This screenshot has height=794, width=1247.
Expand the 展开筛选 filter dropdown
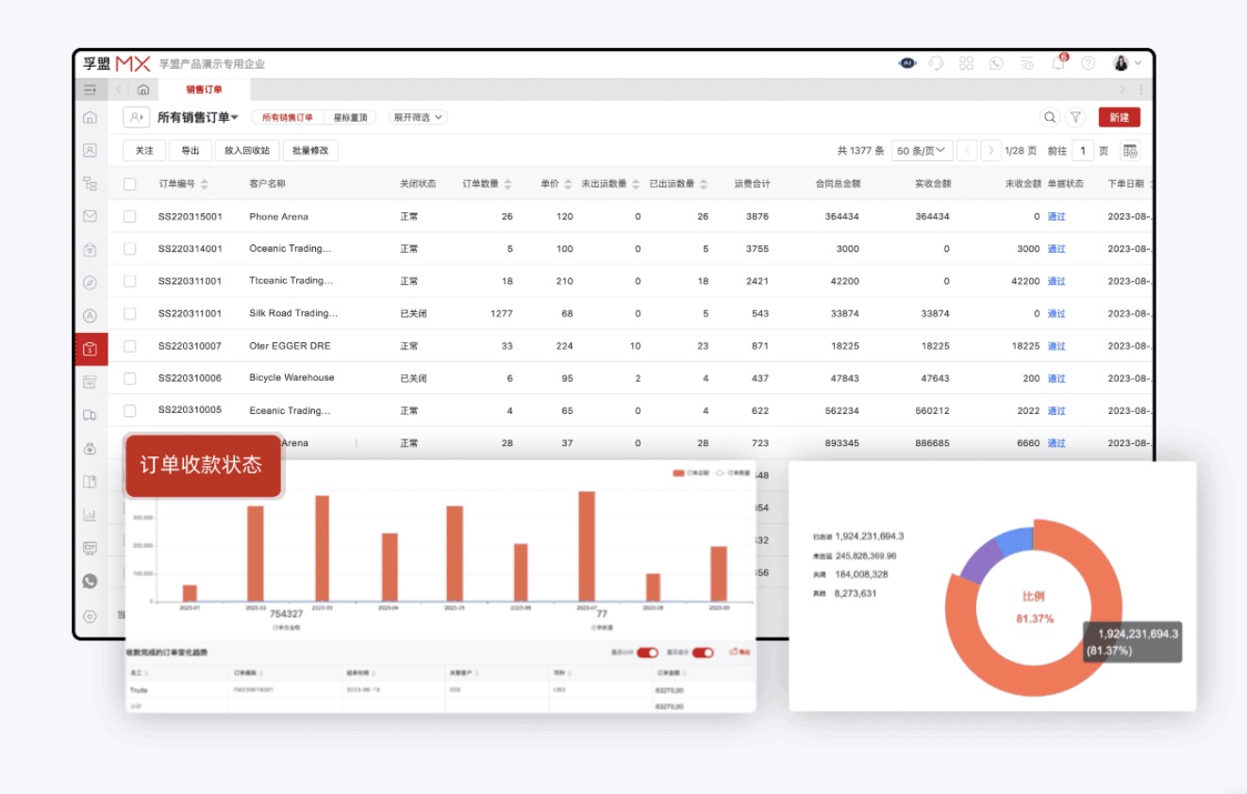pyautogui.click(x=417, y=118)
